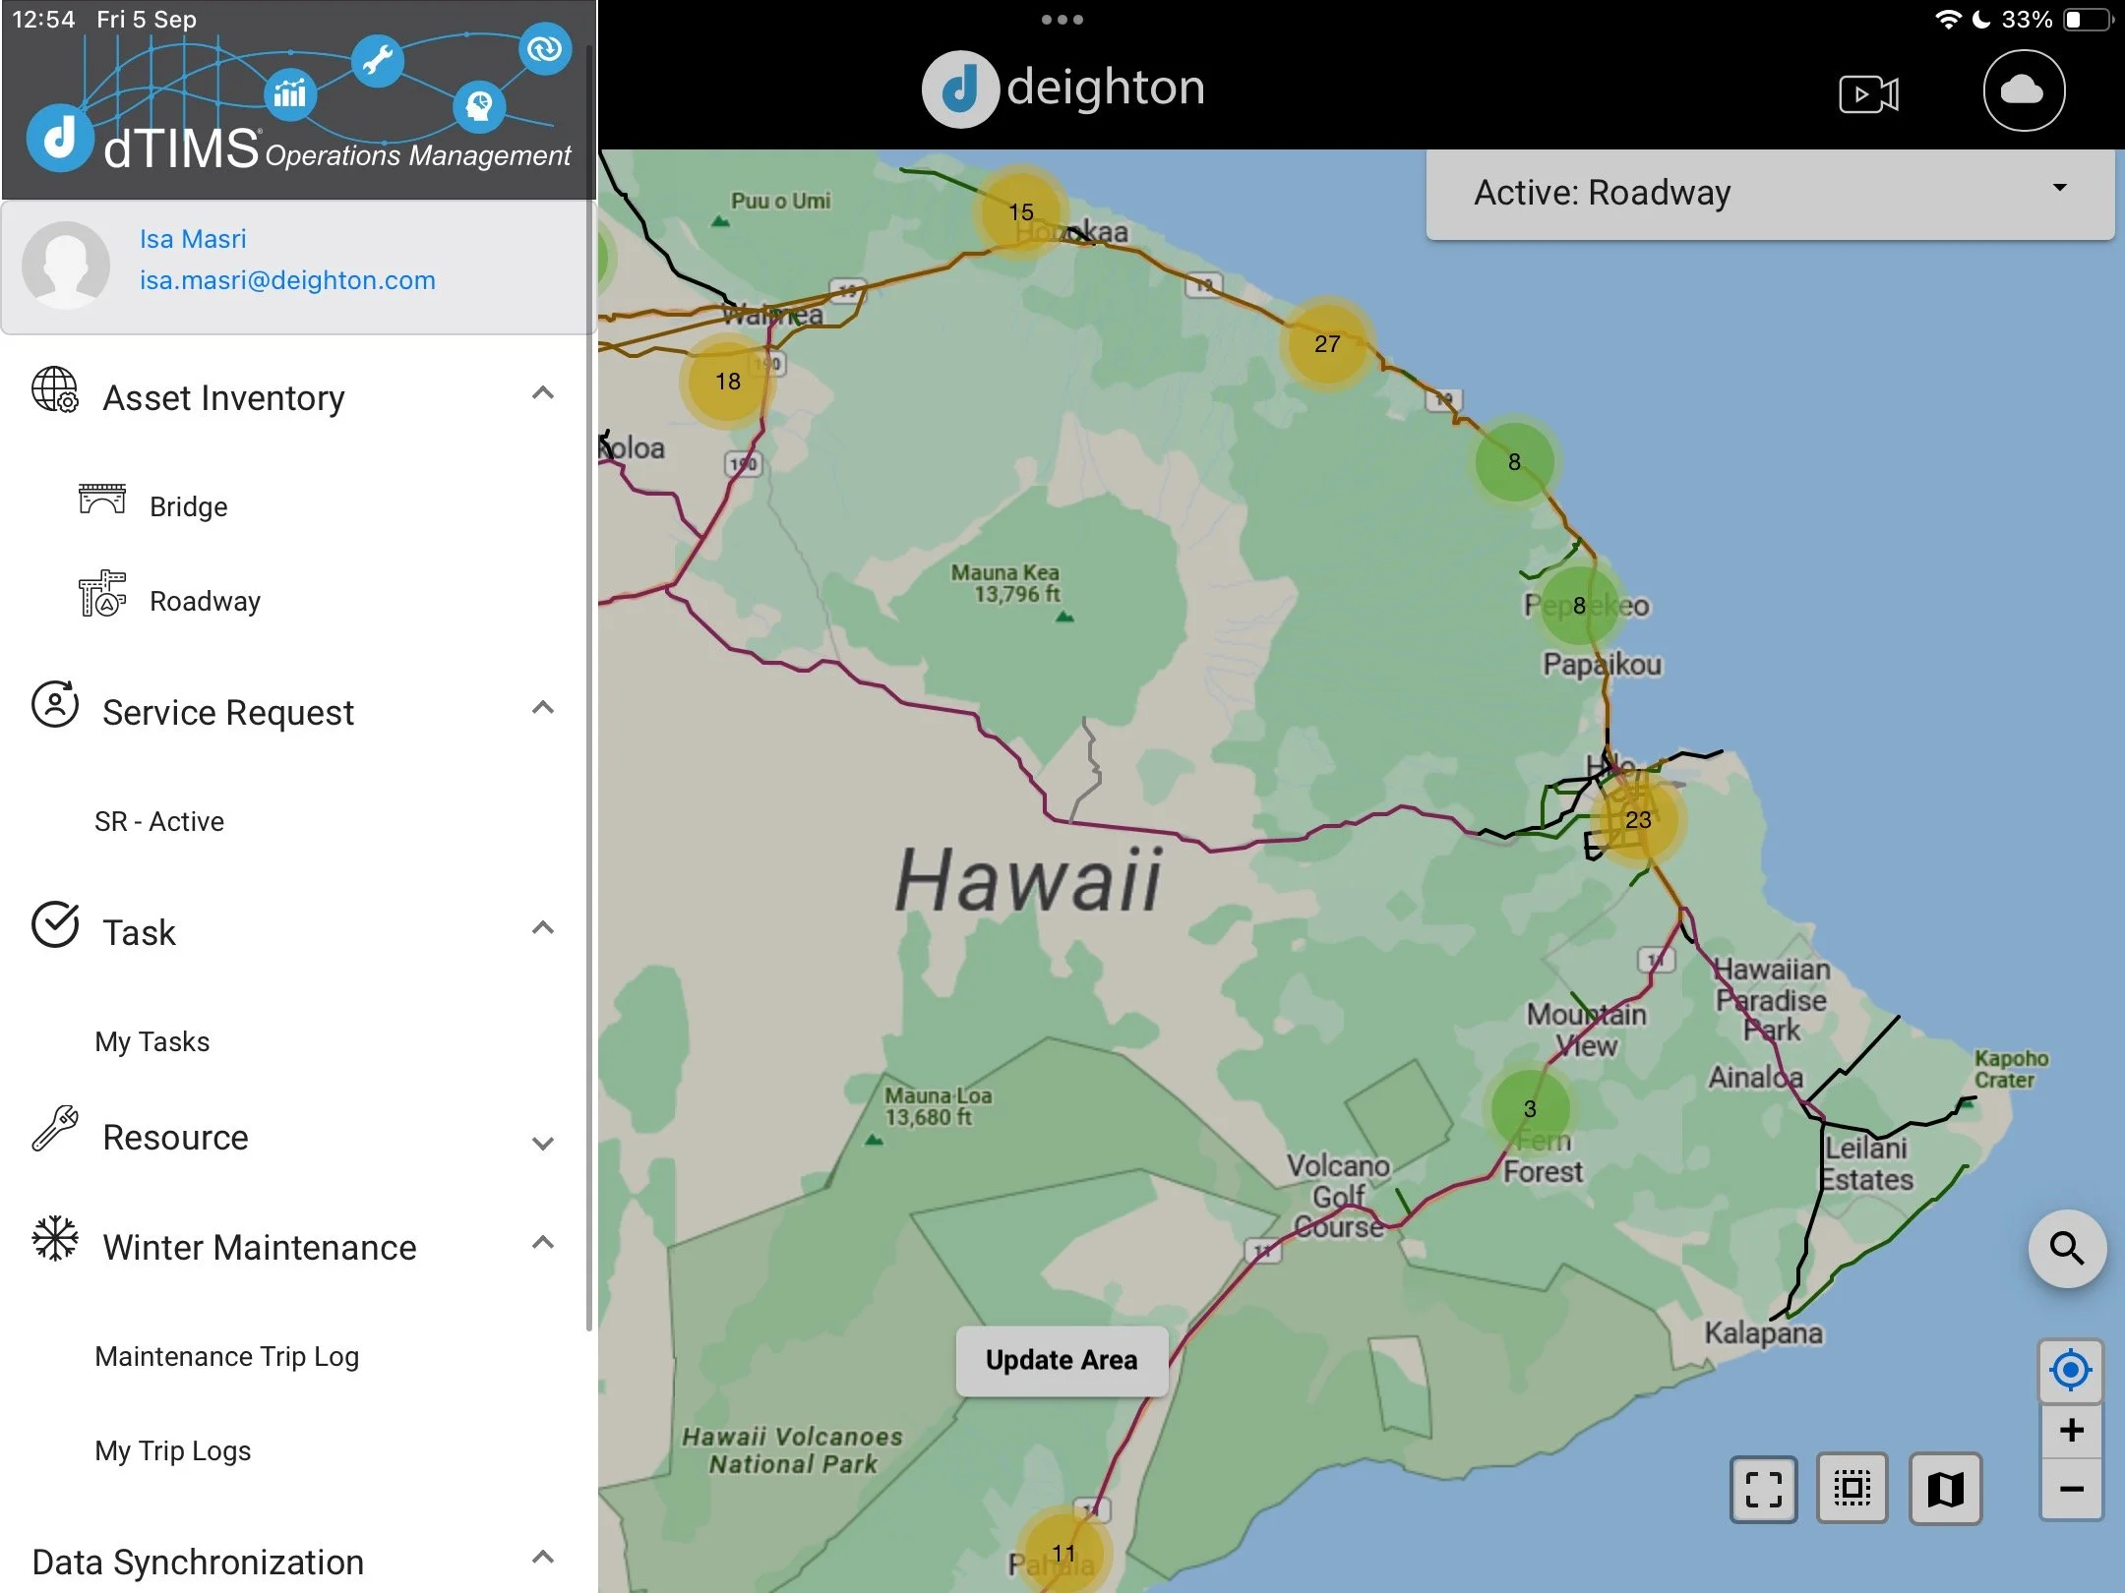
Task: Collapse the Asset Inventory section
Action: 542,394
